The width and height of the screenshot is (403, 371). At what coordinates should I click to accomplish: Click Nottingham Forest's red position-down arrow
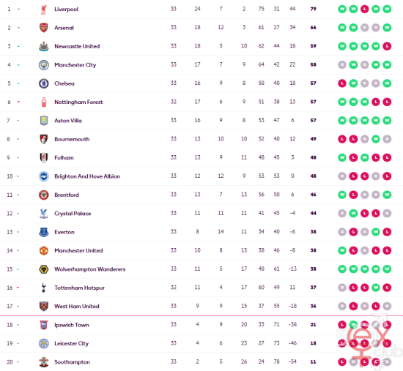coord(18,102)
